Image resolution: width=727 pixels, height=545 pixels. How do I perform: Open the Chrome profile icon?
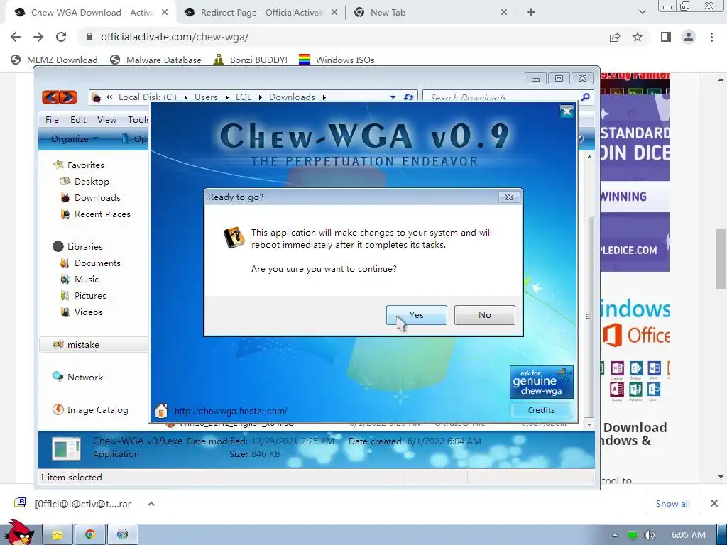689,37
